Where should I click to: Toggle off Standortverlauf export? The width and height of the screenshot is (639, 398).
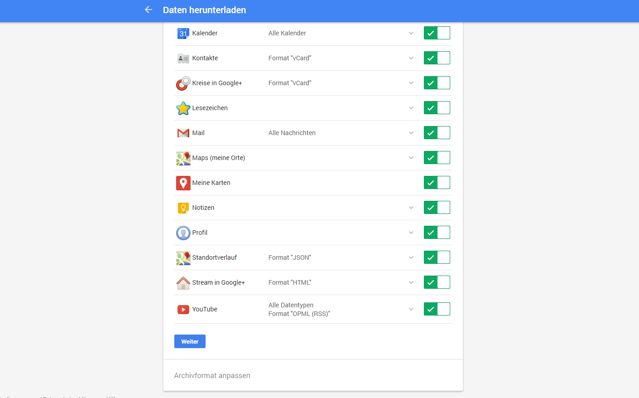tap(437, 257)
